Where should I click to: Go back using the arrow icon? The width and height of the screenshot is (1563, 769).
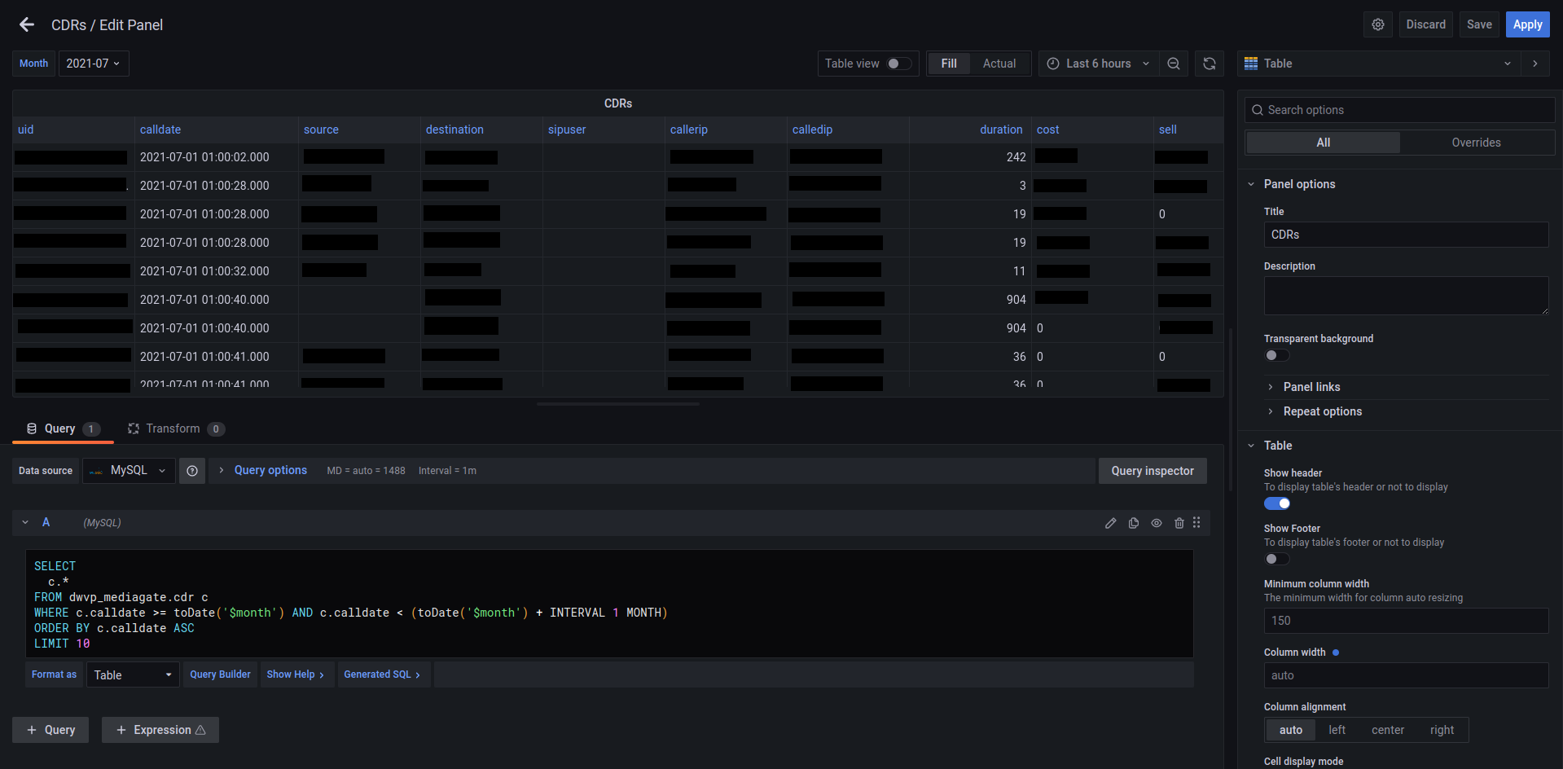coord(27,24)
